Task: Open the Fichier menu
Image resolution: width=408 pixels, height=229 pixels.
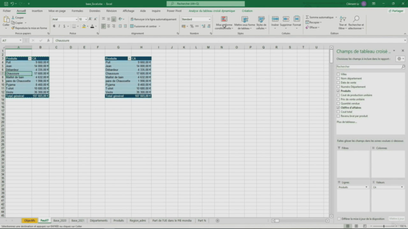Action: click(x=7, y=11)
